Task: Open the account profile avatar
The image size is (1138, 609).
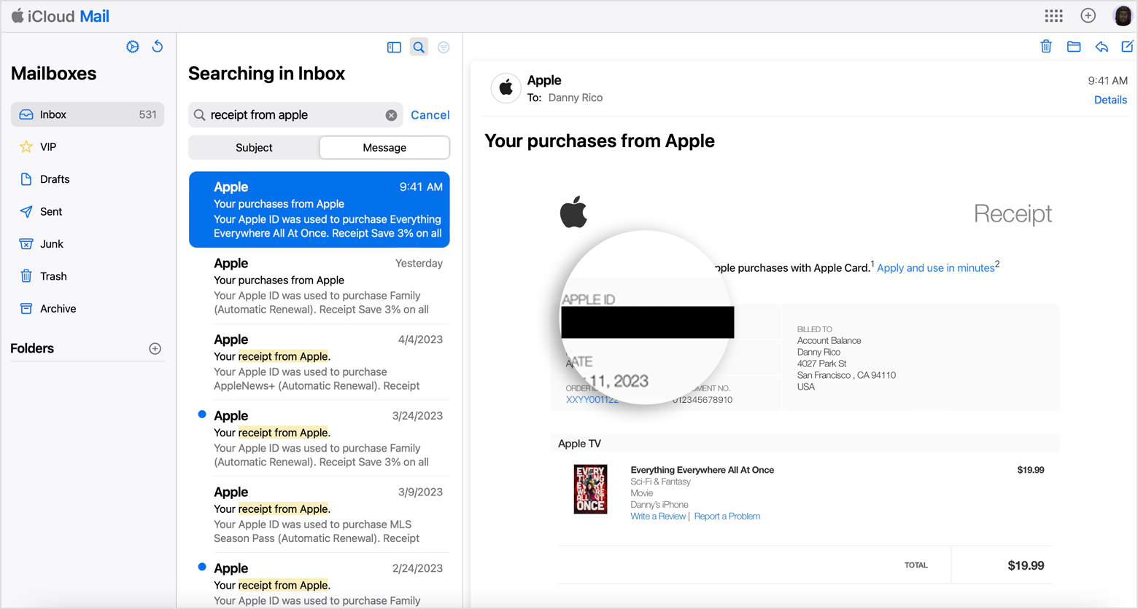Action: tap(1122, 16)
